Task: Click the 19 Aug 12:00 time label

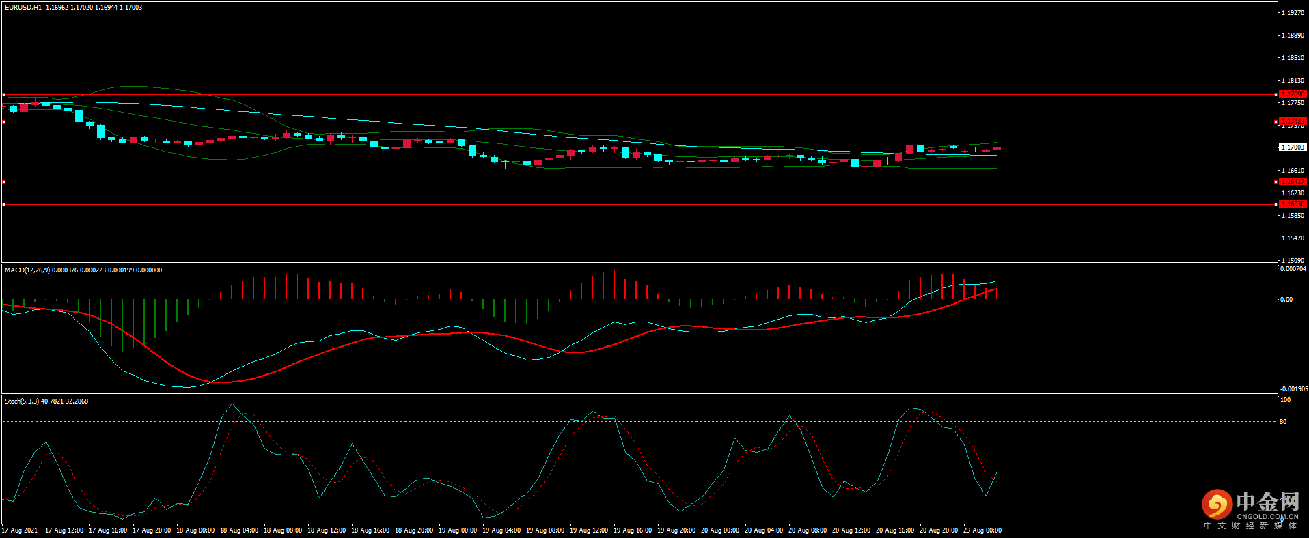Action: click(x=588, y=530)
